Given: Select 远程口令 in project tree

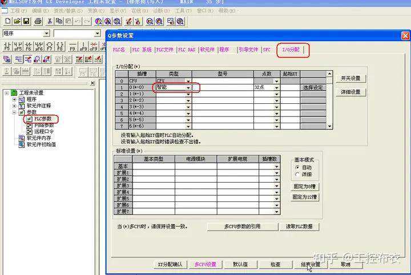Looking at the screenshot, I should coord(44,131).
